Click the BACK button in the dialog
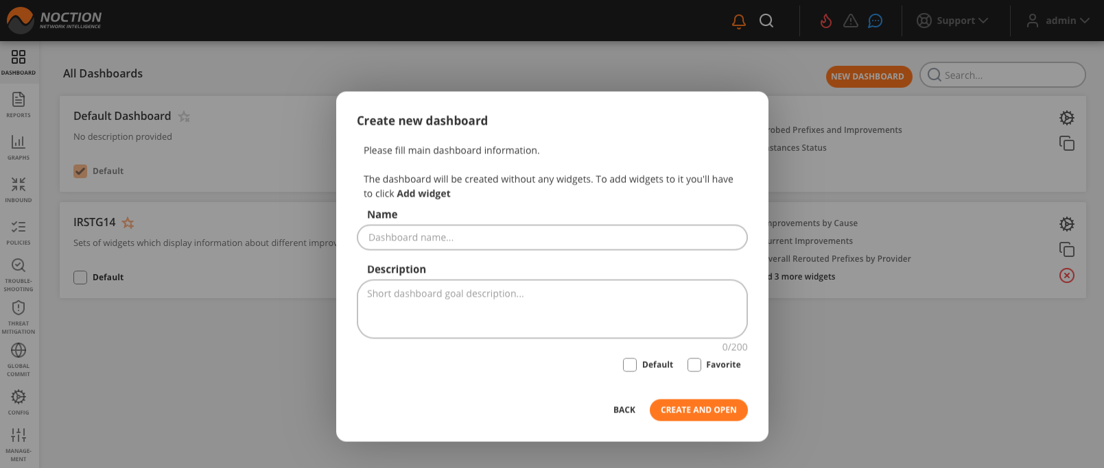 (x=624, y=410)
